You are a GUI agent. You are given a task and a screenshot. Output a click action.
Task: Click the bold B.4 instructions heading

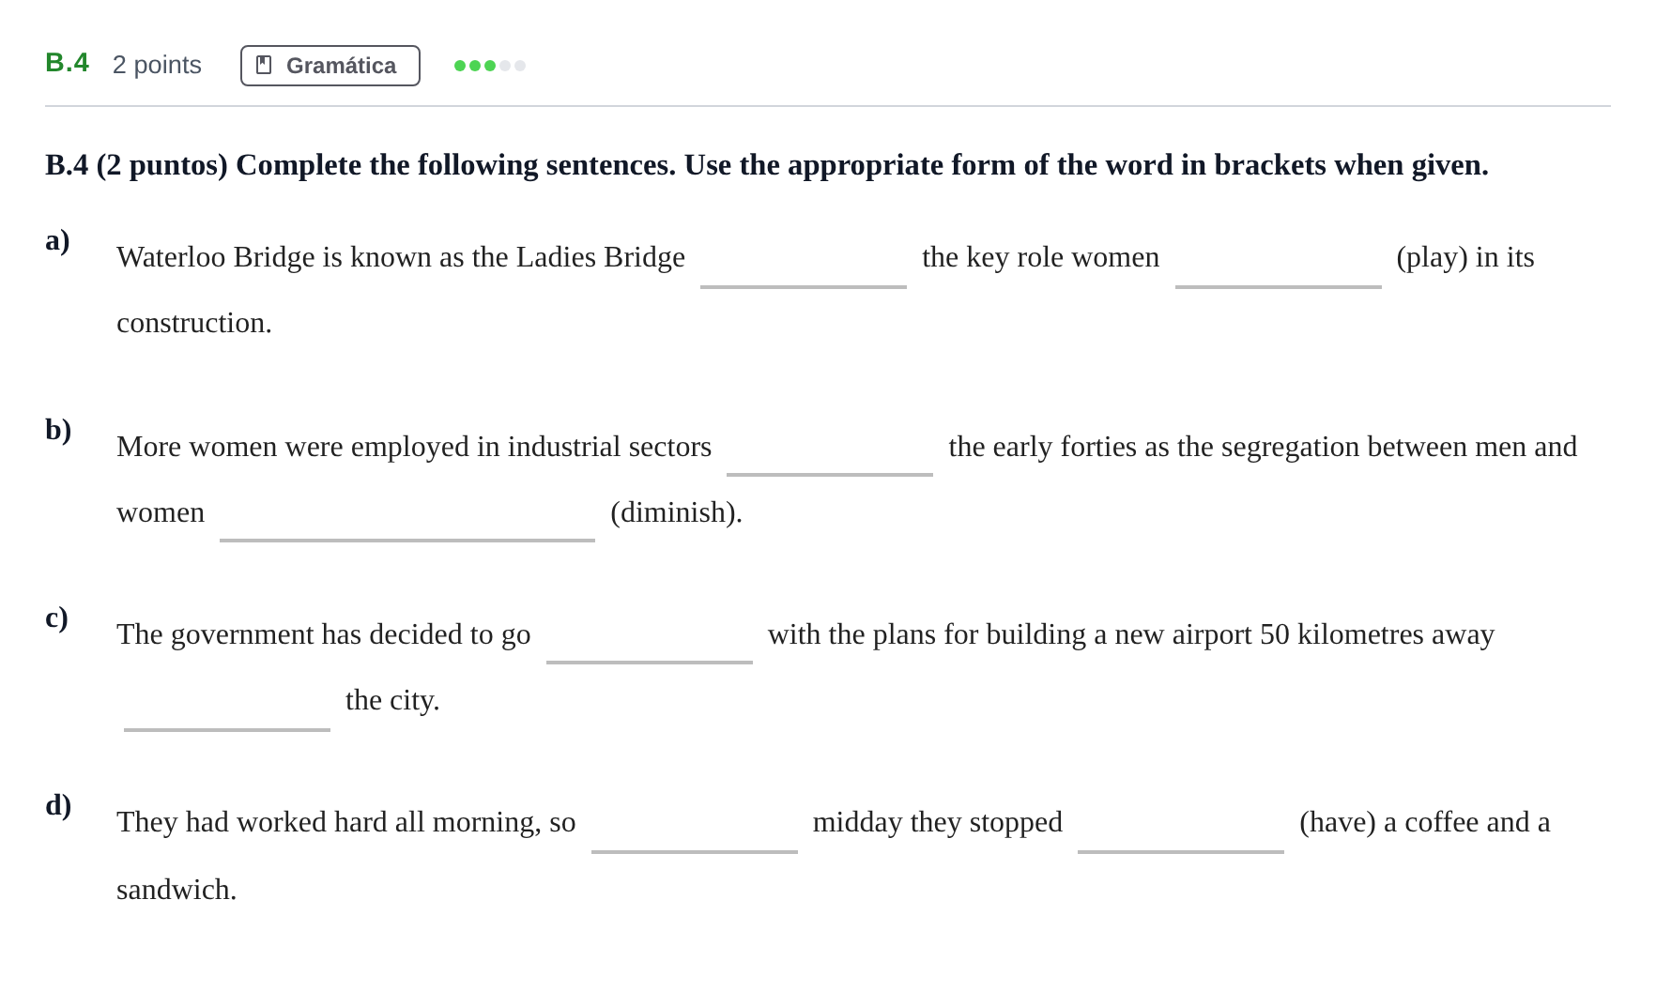pyautogui.click(x=767, y=165)
